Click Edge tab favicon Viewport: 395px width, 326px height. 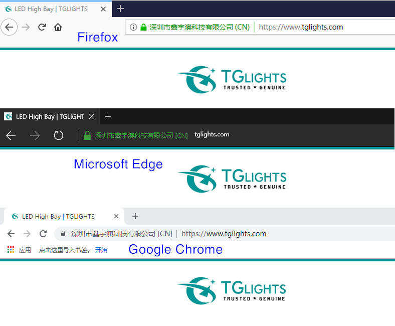[x=8, y=116]
